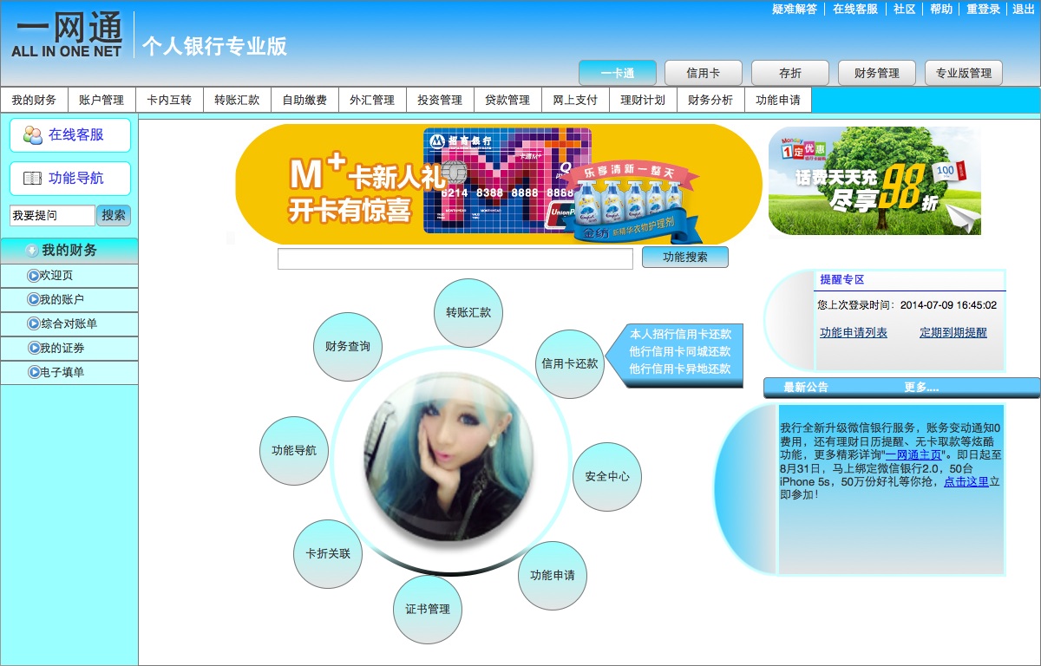Click 更多.... in the announcements header
Viewport: 1041px width, 666px height.
921,388
